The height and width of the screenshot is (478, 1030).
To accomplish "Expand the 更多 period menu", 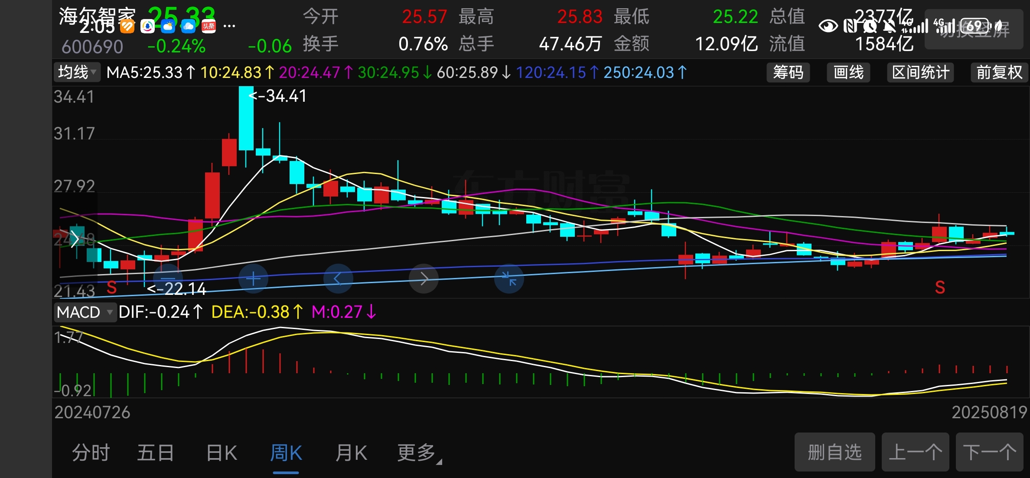I will point(419,453).
